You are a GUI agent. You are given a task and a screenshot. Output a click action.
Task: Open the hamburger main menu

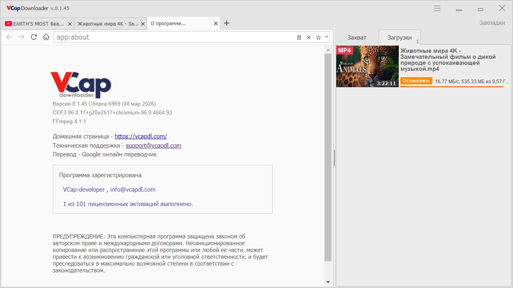437,8
